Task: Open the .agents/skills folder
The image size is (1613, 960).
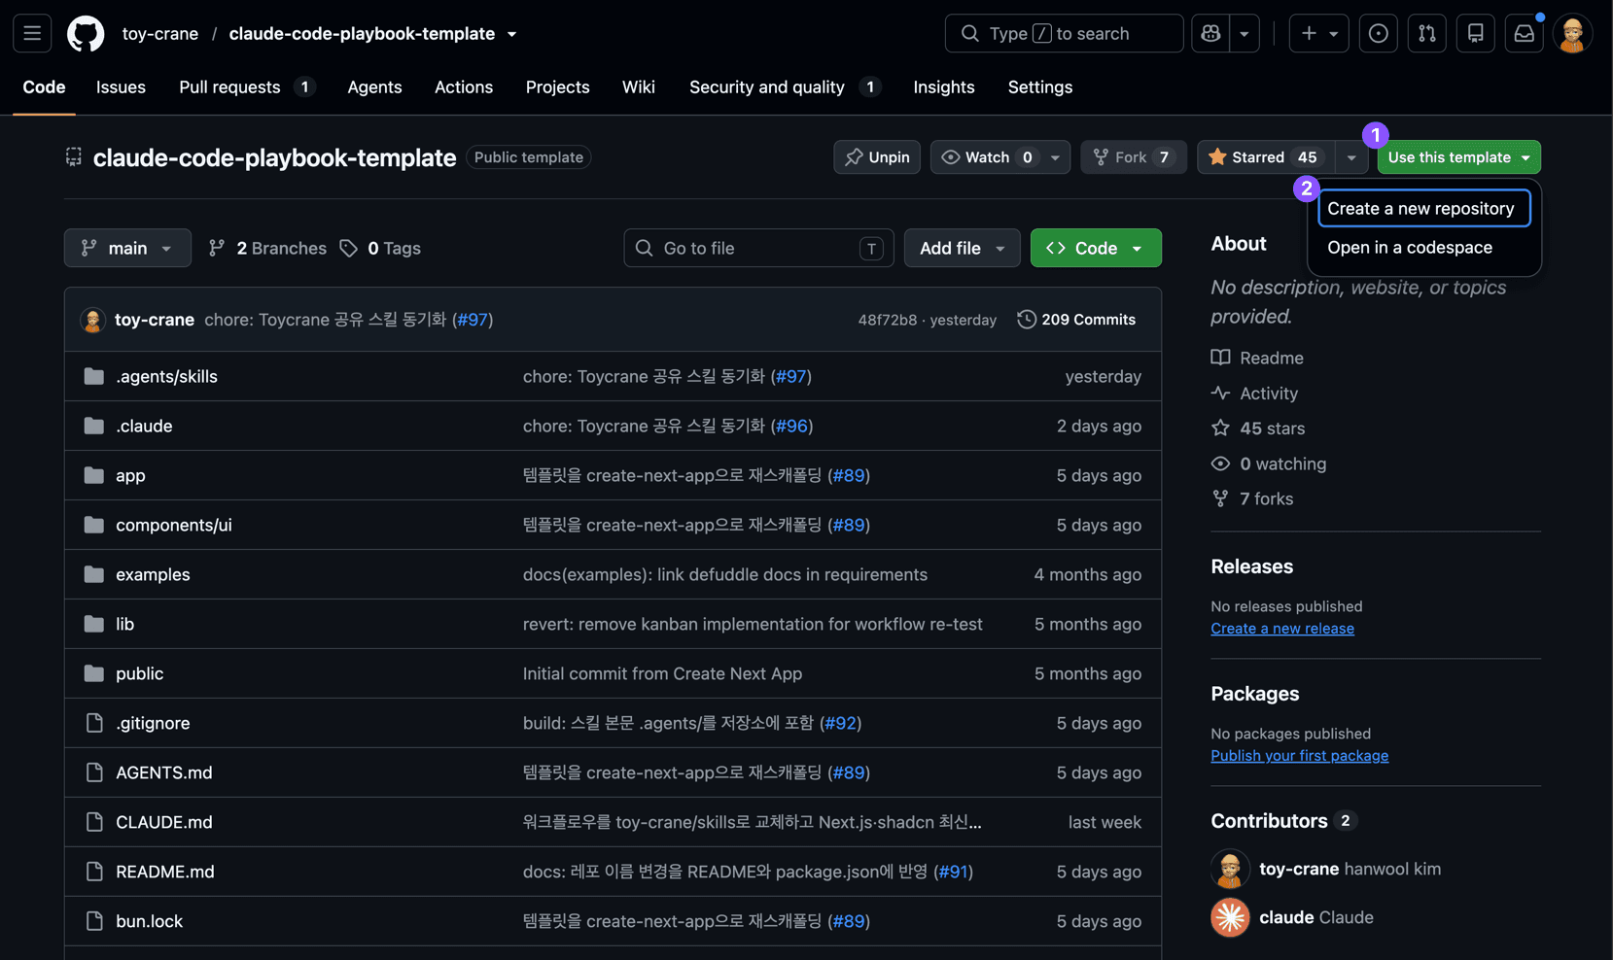Action: (166, 376)
